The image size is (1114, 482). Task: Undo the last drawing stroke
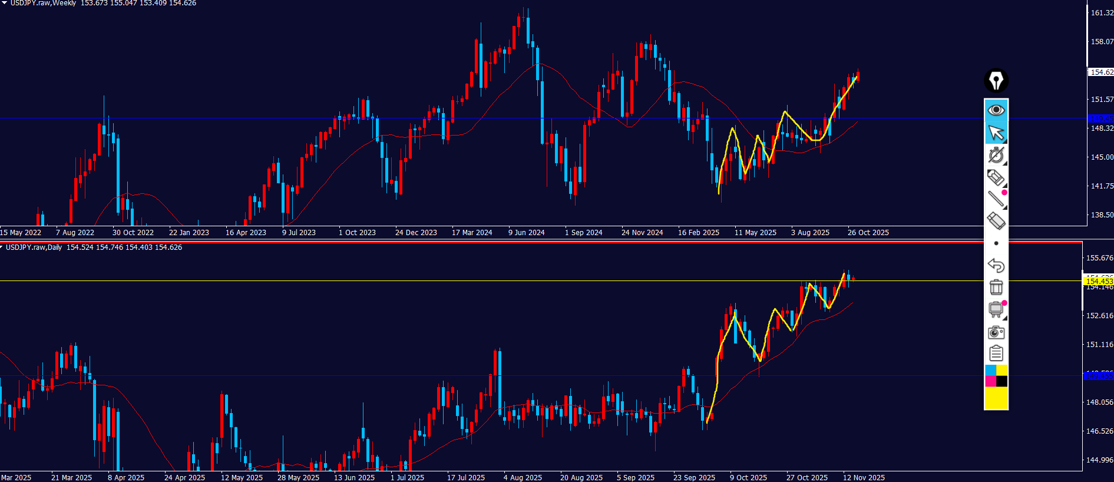click(x=996, y=265)
